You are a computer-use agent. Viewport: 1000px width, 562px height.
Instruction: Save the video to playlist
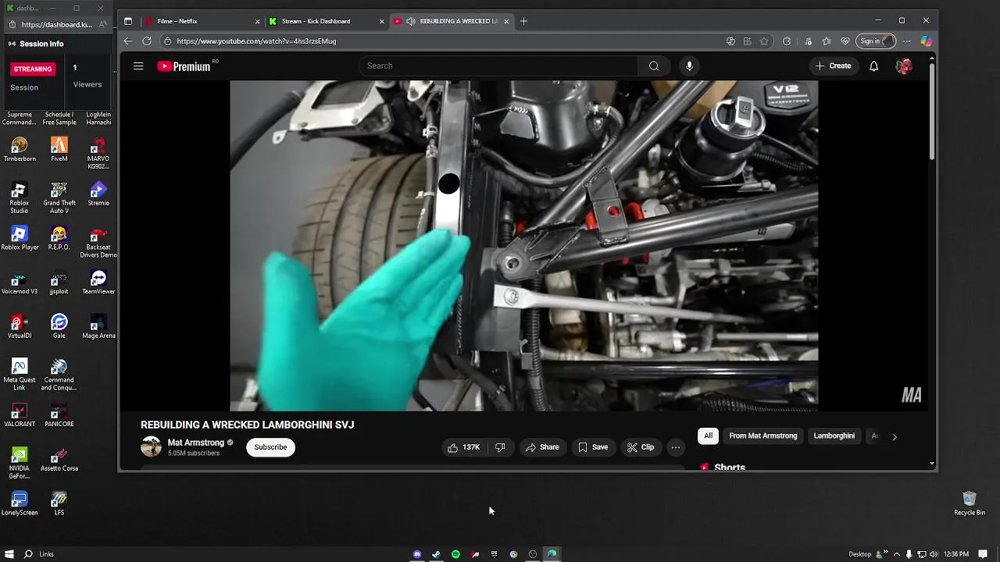(x=593, y=447)
